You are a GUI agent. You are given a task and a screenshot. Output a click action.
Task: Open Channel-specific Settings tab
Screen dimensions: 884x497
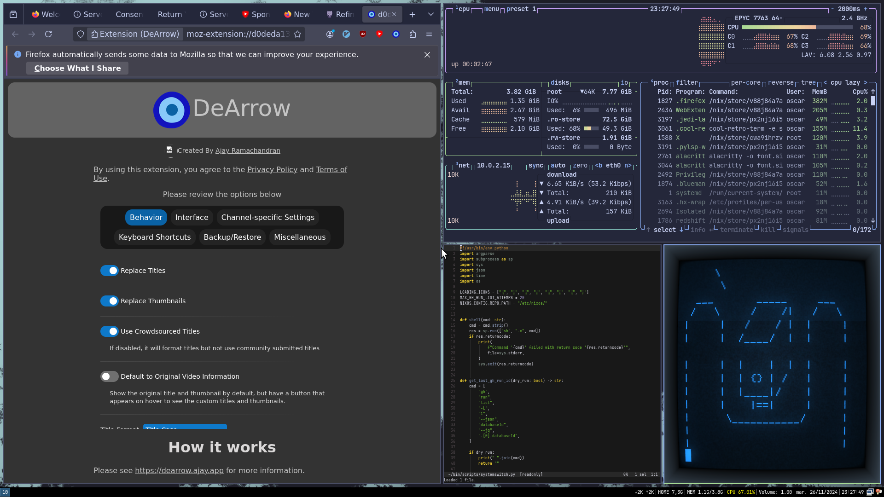(x=268, y=218)
